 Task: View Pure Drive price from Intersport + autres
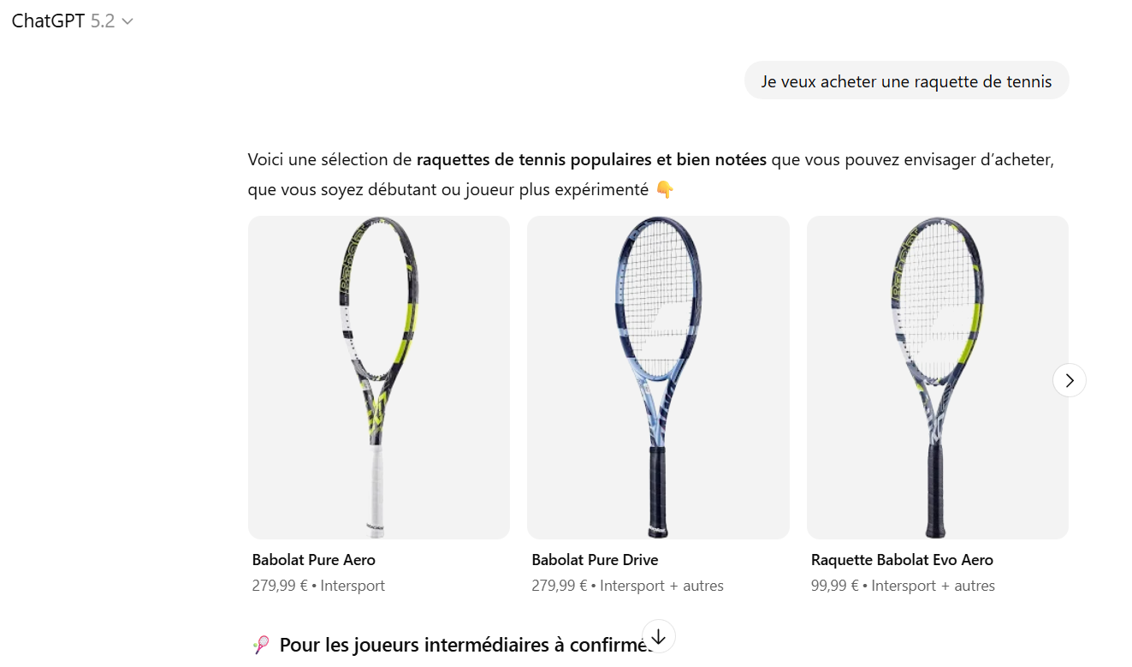click(627, 587)
